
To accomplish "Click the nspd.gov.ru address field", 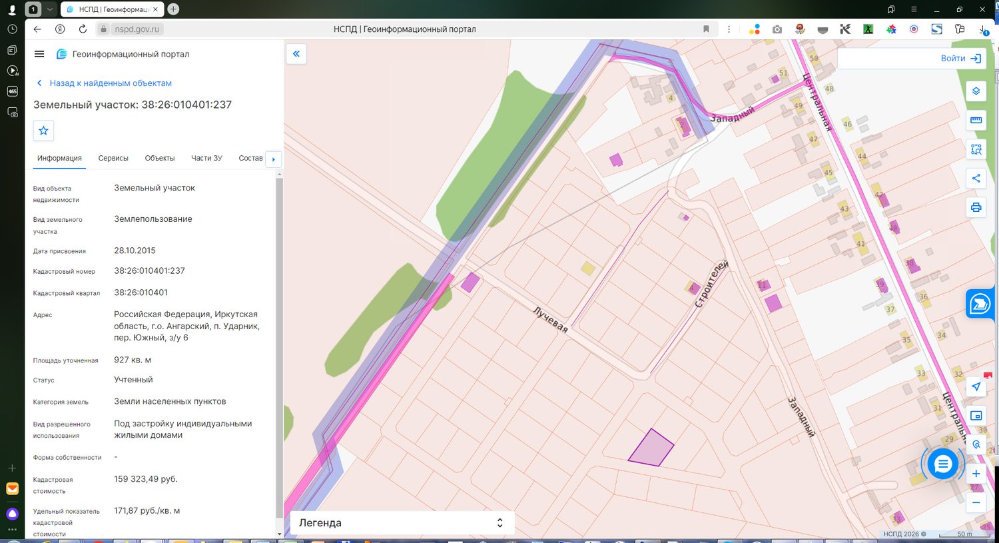I will (137, 29).
